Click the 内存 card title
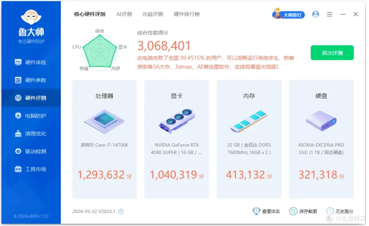369x226 pixels. point(249,96)
